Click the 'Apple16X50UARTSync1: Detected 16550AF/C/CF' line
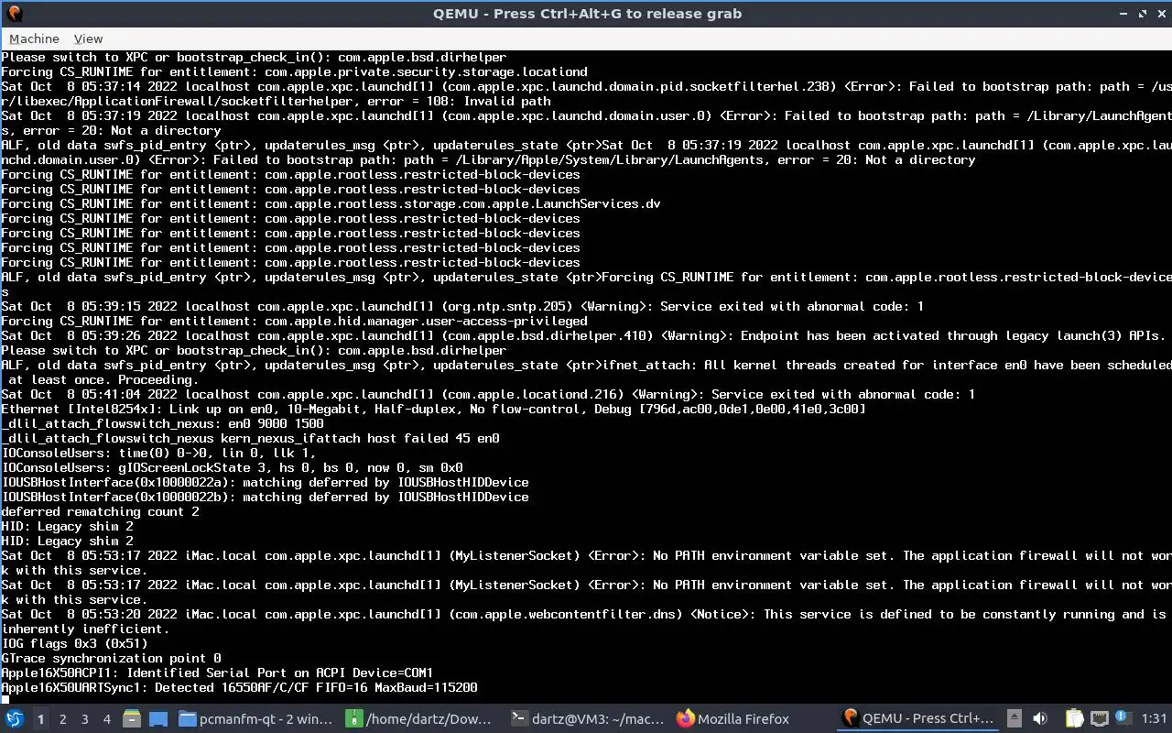 click(x=240, y=687)
